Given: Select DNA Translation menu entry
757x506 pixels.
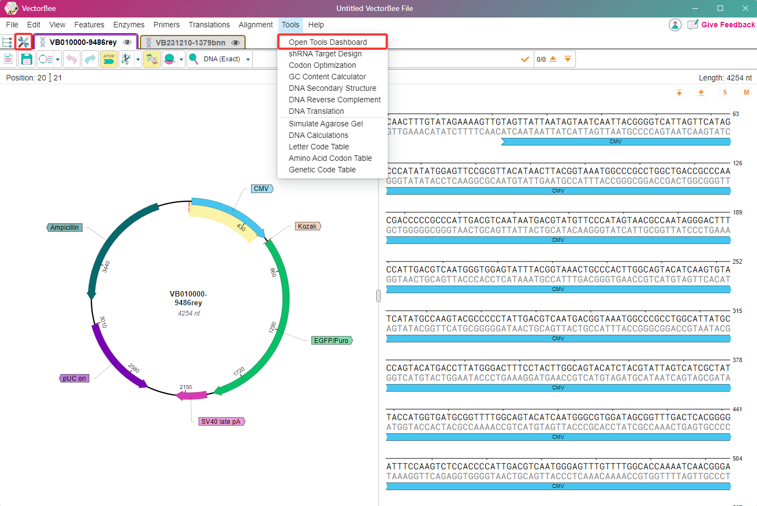Looking at the screenshot, I should pos(333,111).
